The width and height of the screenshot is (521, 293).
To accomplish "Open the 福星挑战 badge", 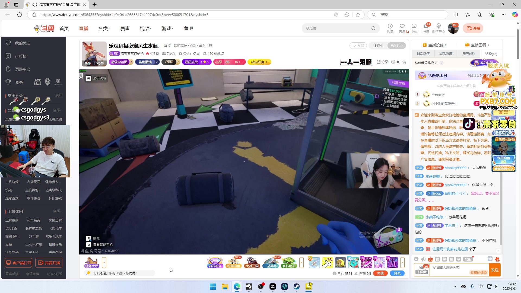I will pos(197,62).
